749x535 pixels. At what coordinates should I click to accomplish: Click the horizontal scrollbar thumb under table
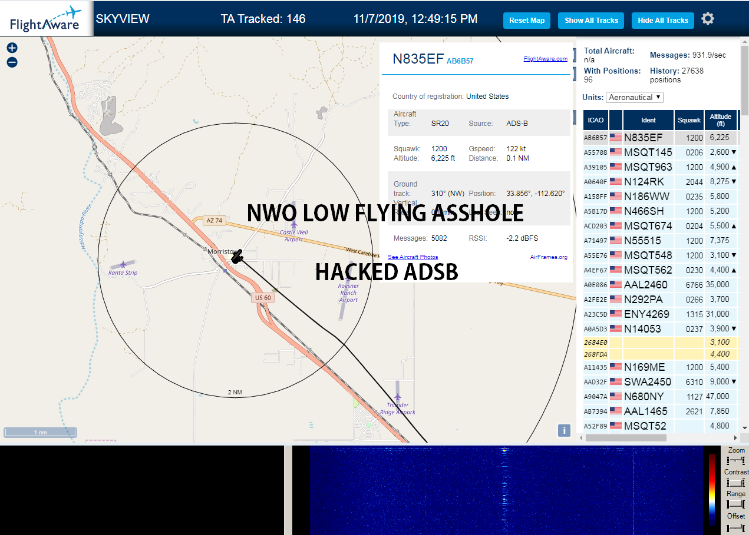pyautogui.click(x=626, y=438)
